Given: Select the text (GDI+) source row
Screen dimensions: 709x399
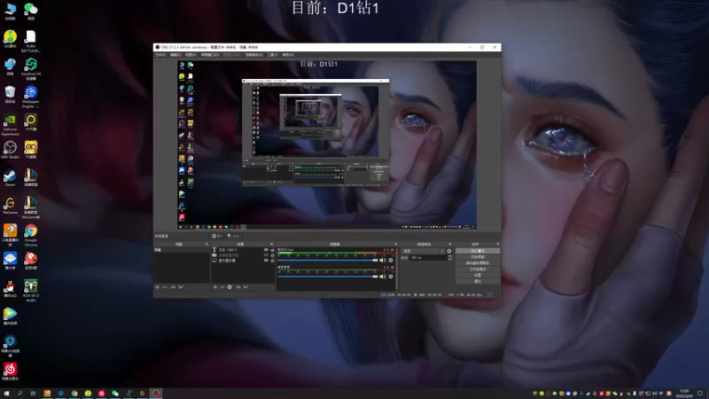Looking at the screenshot, I should 243,250.
